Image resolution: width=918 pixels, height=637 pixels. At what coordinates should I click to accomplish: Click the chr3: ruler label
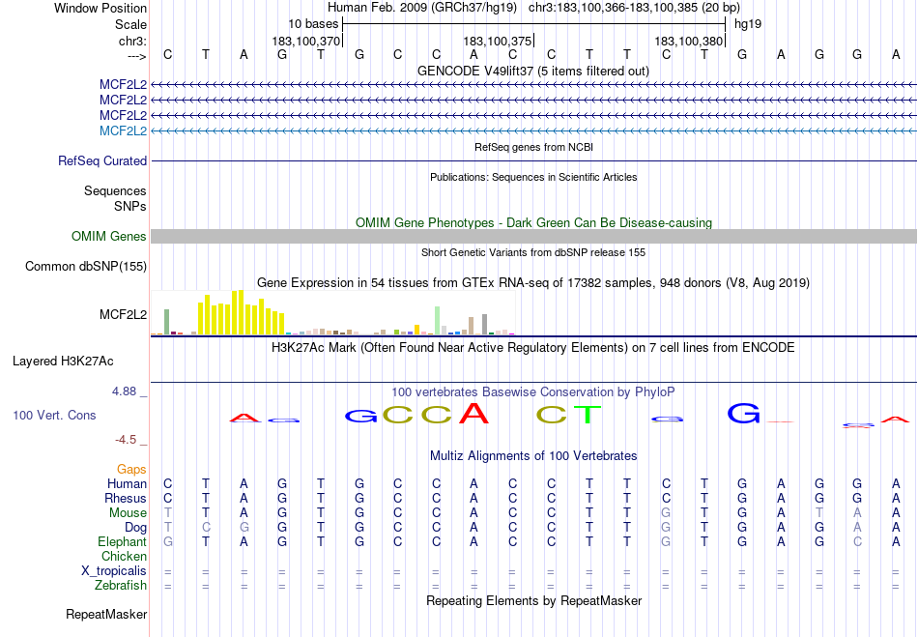[132, 42]
